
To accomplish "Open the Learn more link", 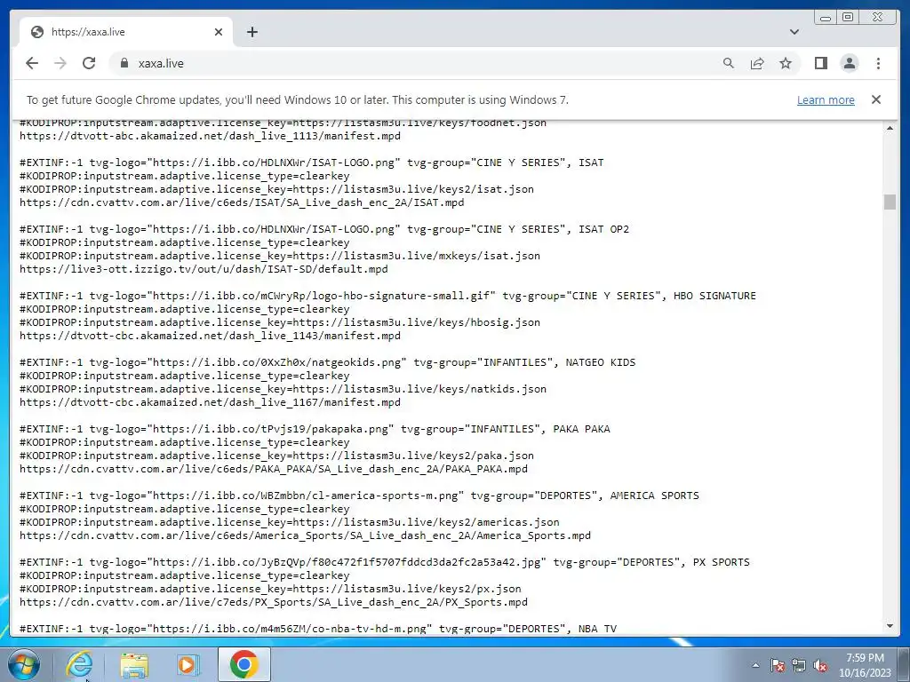I will [826, 99].
